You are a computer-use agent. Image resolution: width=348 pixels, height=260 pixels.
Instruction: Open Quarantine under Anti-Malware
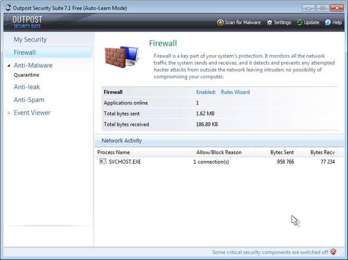27,75
